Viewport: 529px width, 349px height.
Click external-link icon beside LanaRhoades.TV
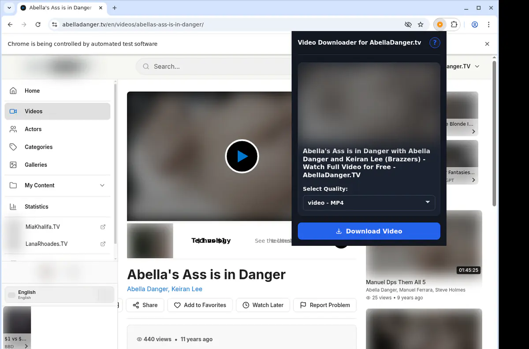[x=103, y=244]
